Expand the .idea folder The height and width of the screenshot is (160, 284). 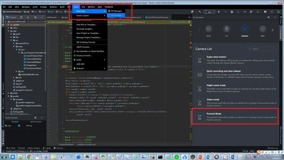point(8,28)
